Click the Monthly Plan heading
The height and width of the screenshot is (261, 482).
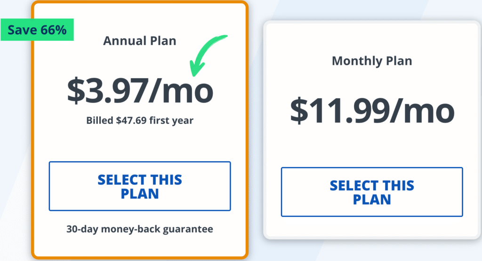(x=372, y=61)
